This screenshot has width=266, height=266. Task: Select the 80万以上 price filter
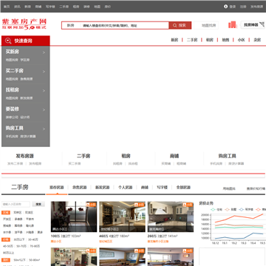(x=9, y=253)
